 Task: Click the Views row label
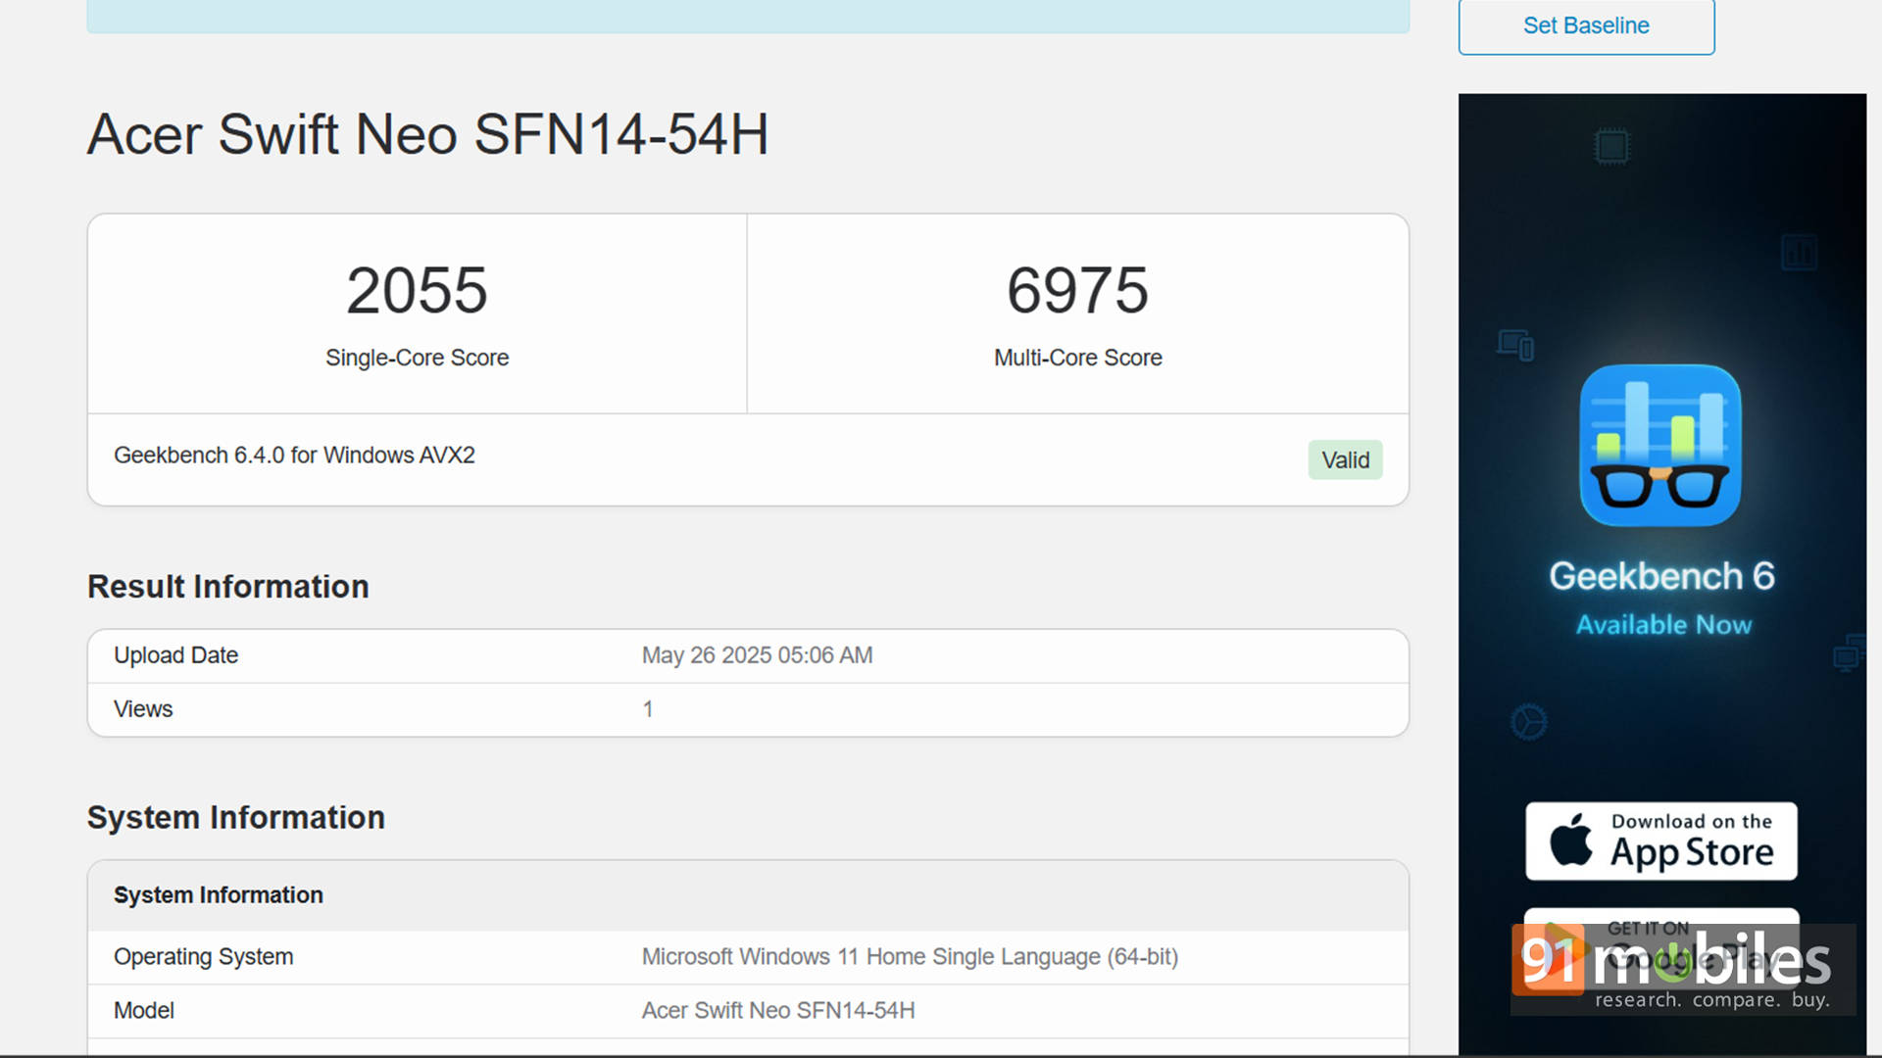coord(143,709)
